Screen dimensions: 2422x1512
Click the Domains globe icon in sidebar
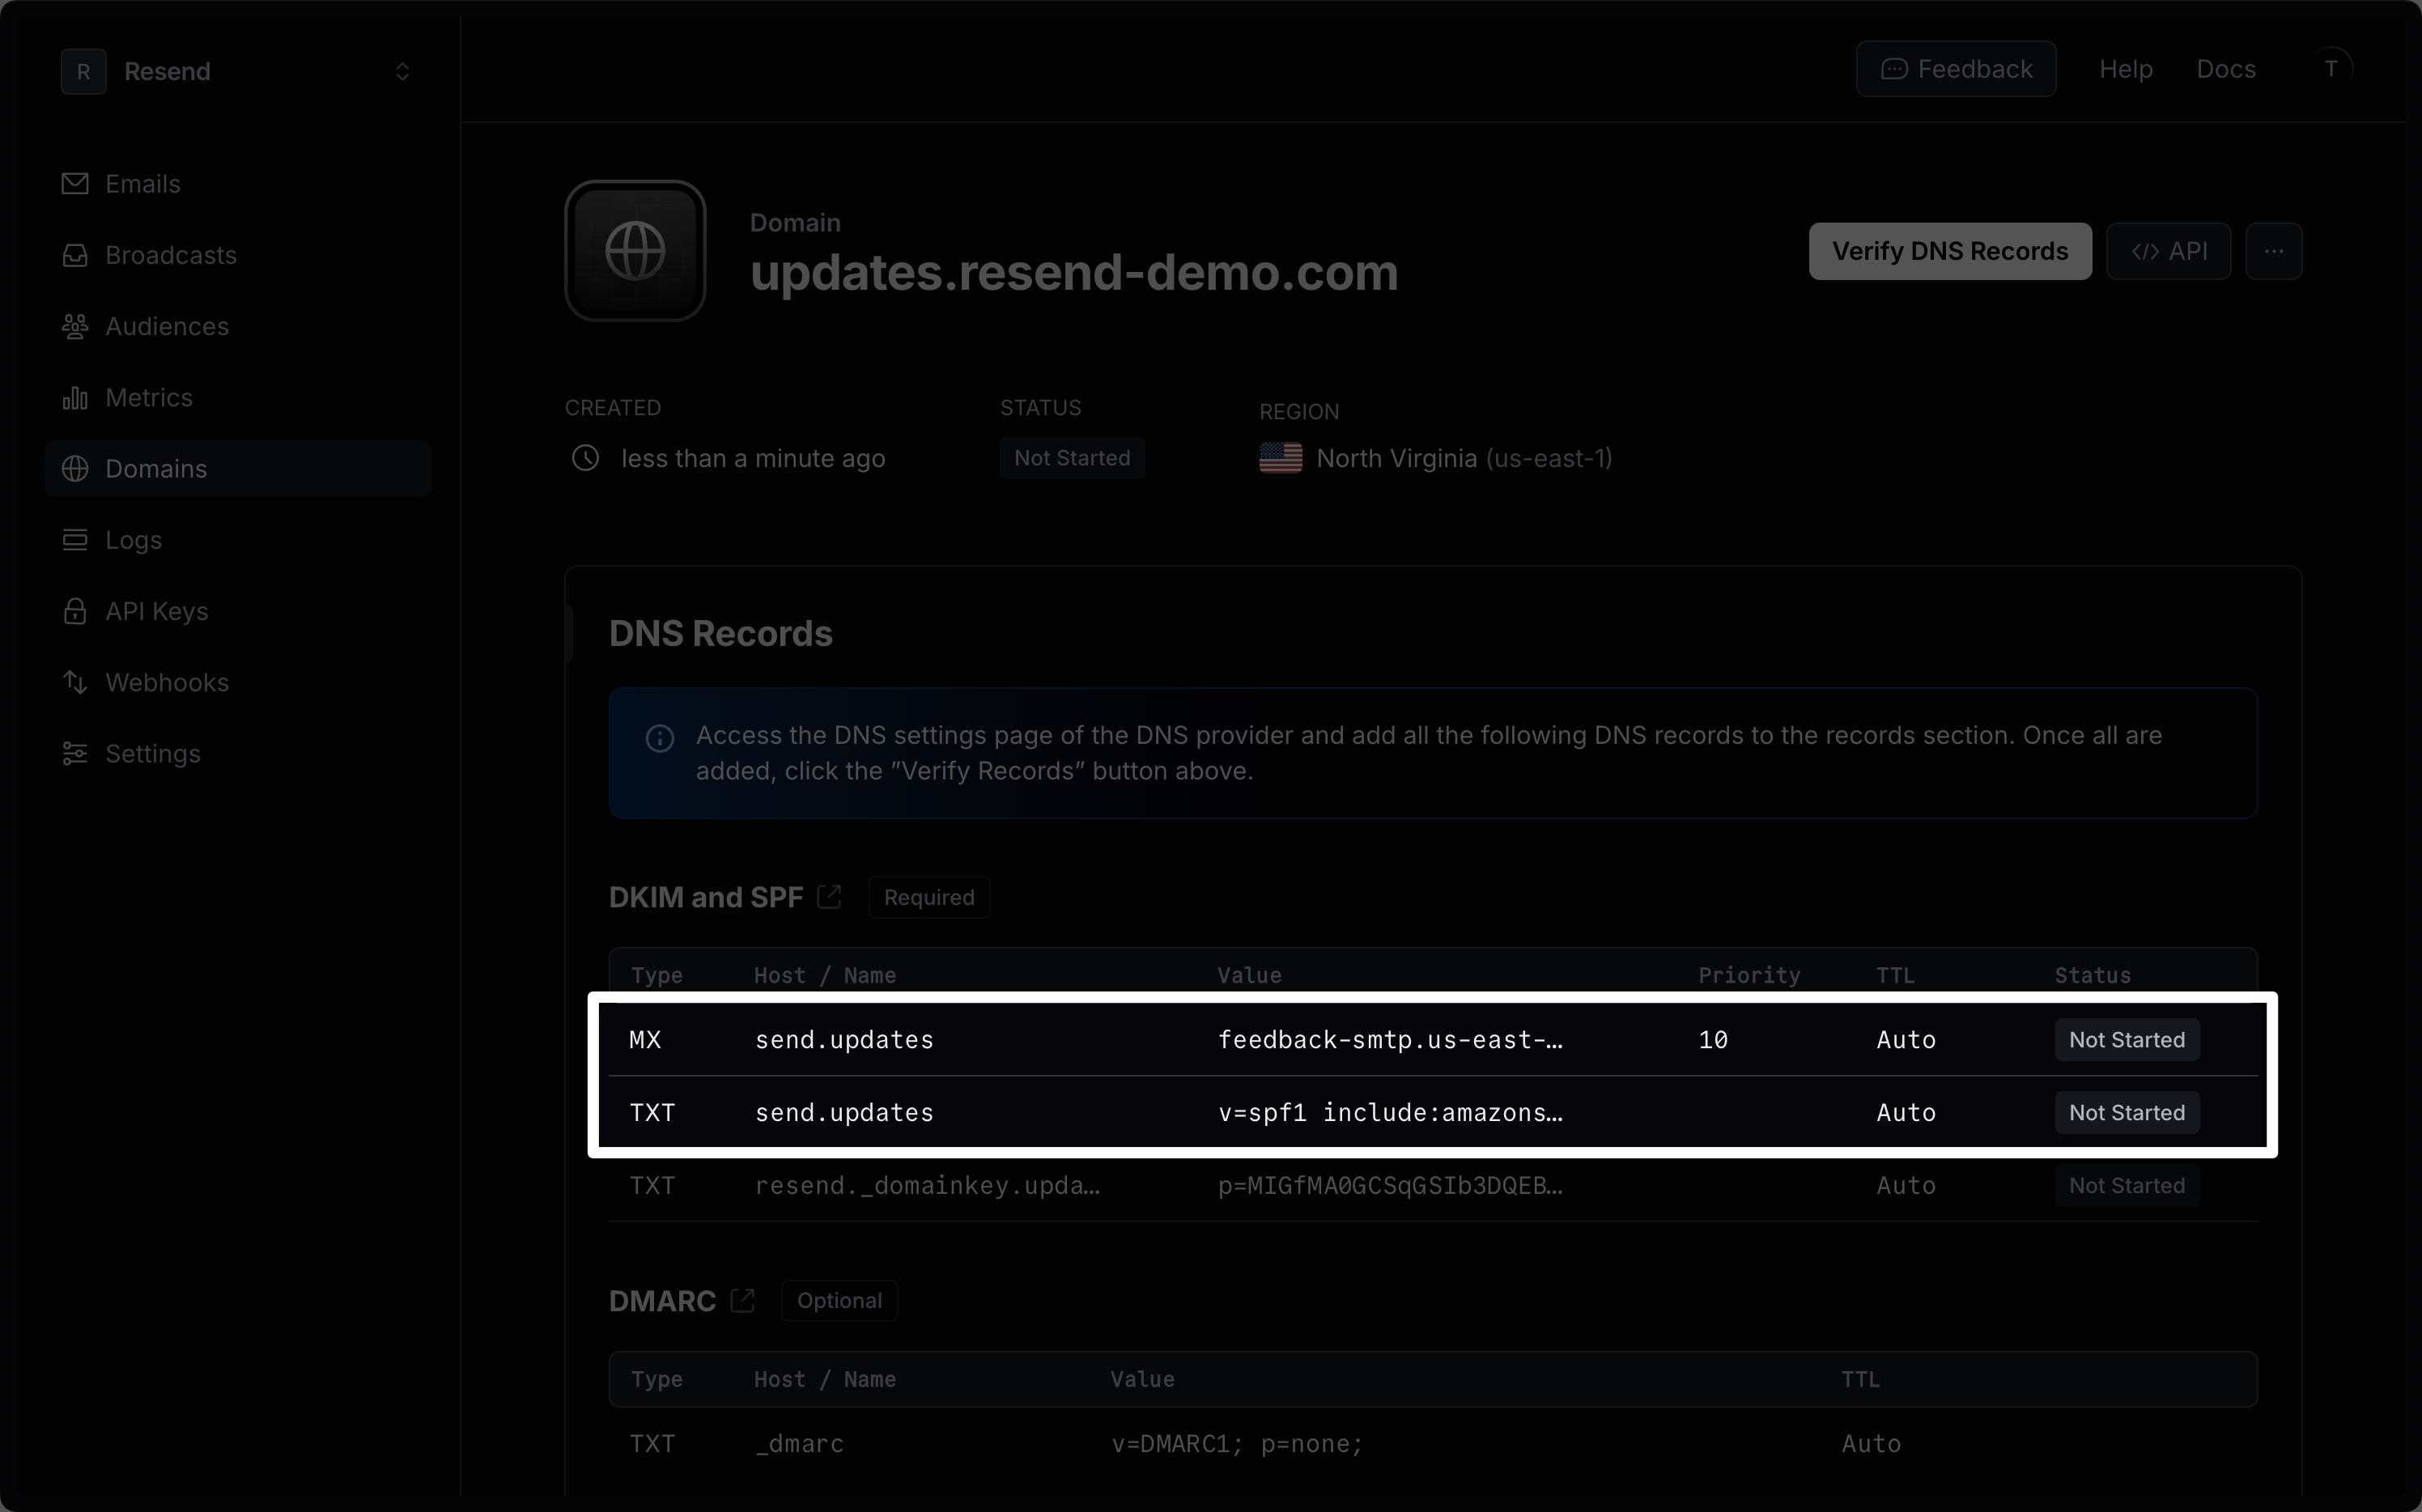(x=75, y=468)
